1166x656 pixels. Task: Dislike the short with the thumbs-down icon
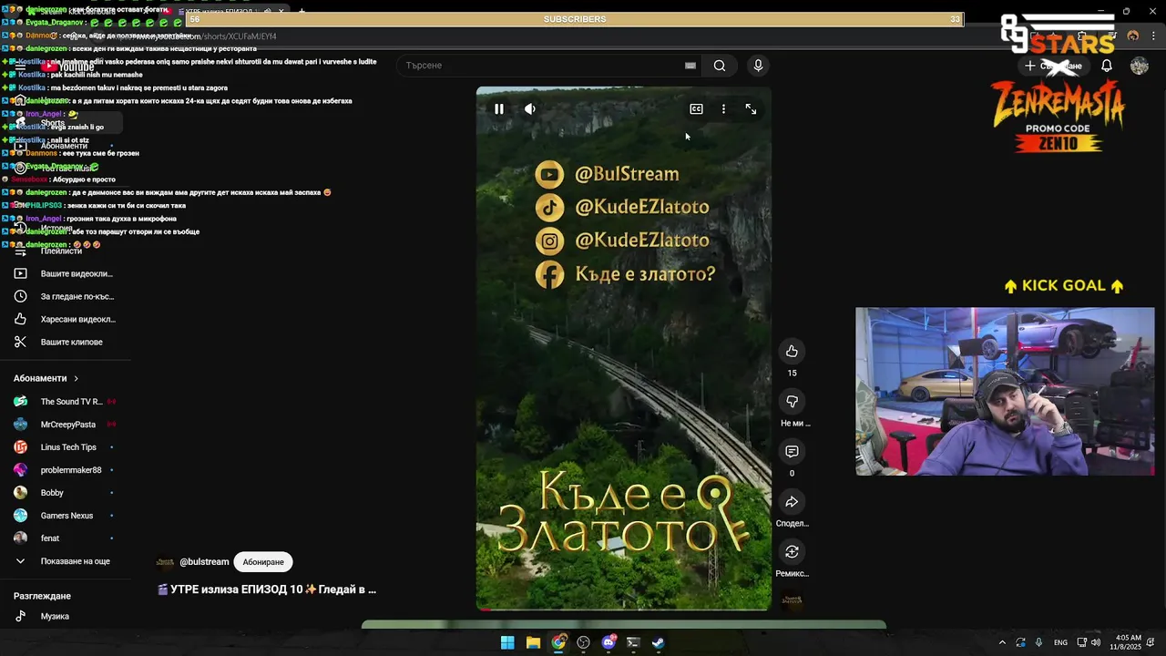click(792, 402)
